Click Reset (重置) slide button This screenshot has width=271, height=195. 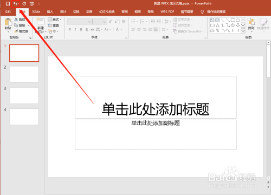click(54, 25)
